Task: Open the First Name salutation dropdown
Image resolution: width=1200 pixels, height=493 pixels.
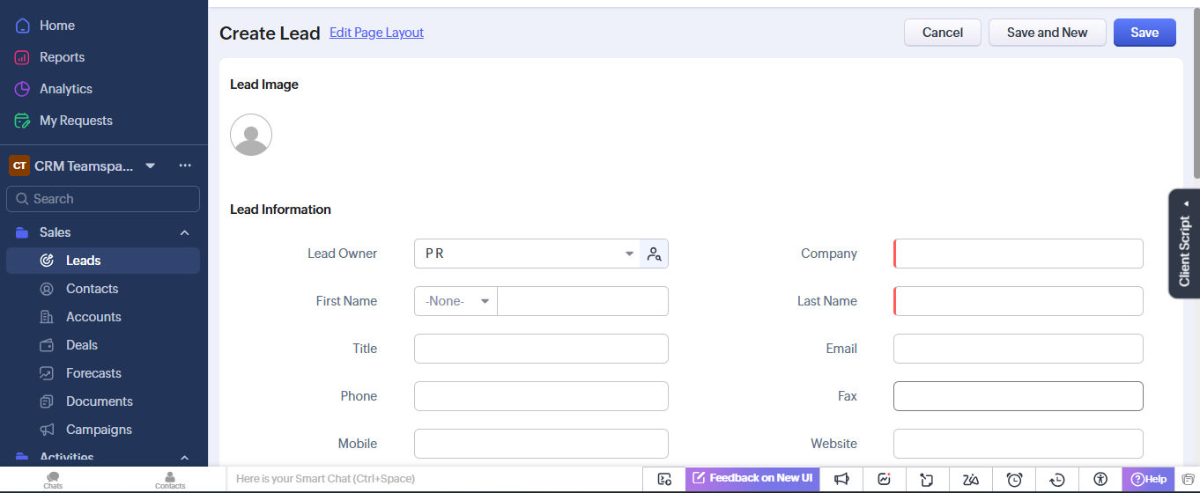Action: click(456, 301)
